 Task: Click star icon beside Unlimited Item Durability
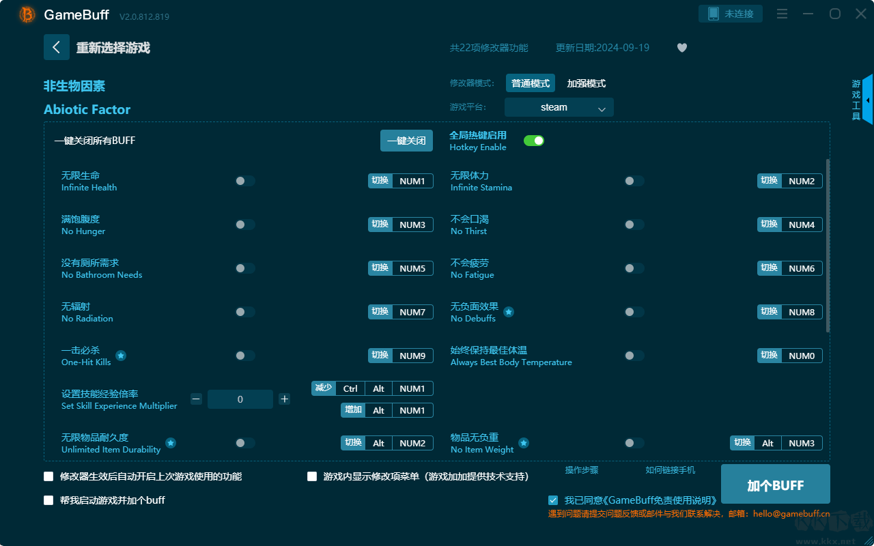(171, 443)
